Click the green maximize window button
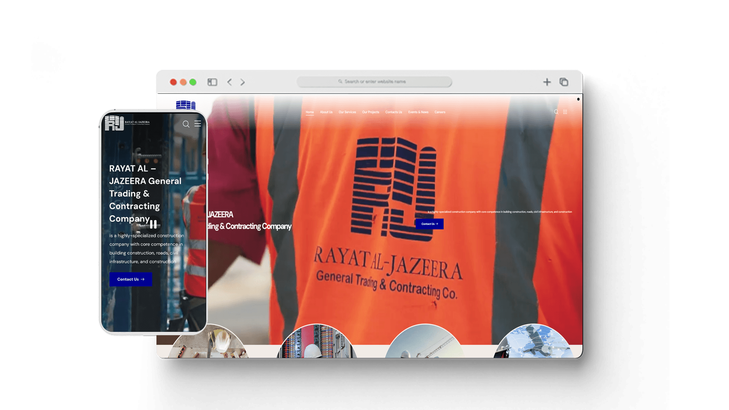729x410 pixels. point(193,82)
